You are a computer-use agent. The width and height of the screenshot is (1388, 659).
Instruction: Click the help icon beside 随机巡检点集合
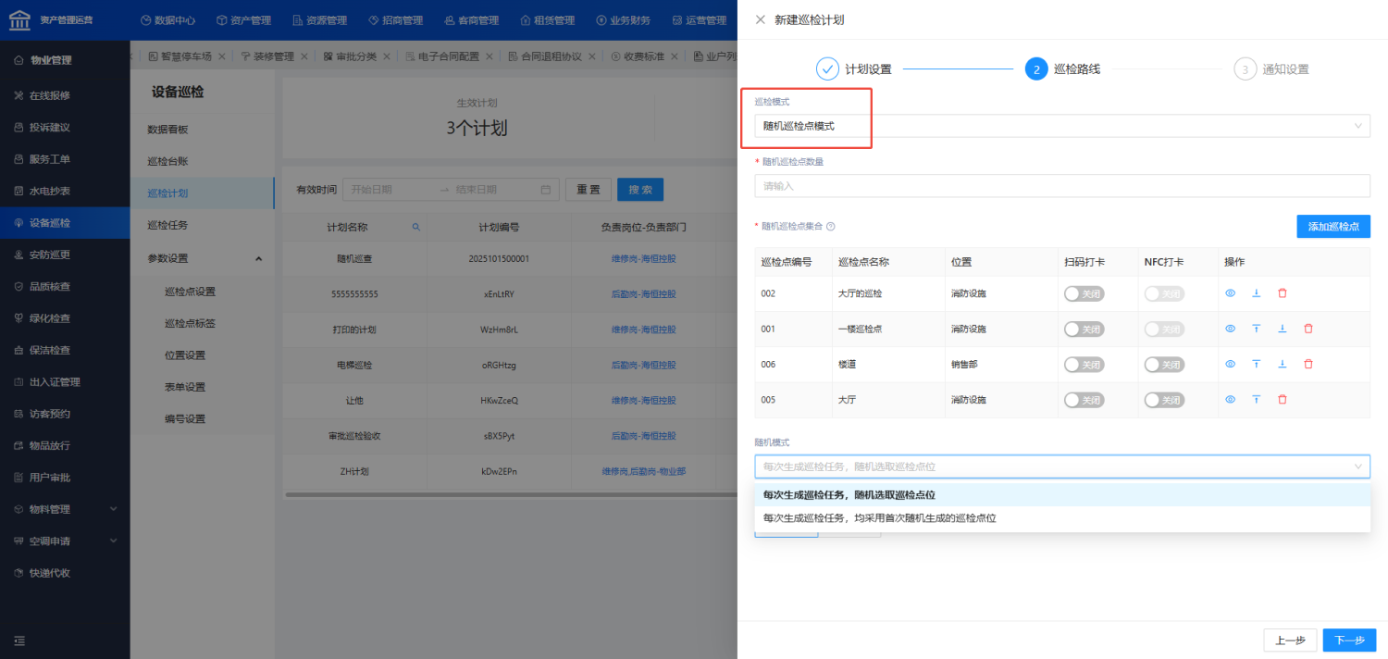click(x=831, y=226)
